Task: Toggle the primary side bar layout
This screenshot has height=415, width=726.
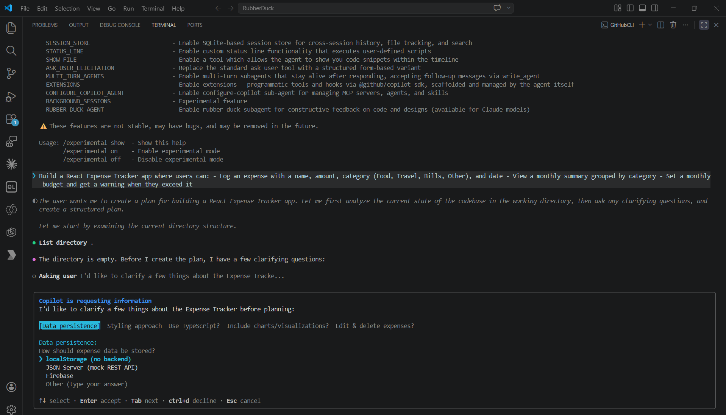Action: point(630,8)
